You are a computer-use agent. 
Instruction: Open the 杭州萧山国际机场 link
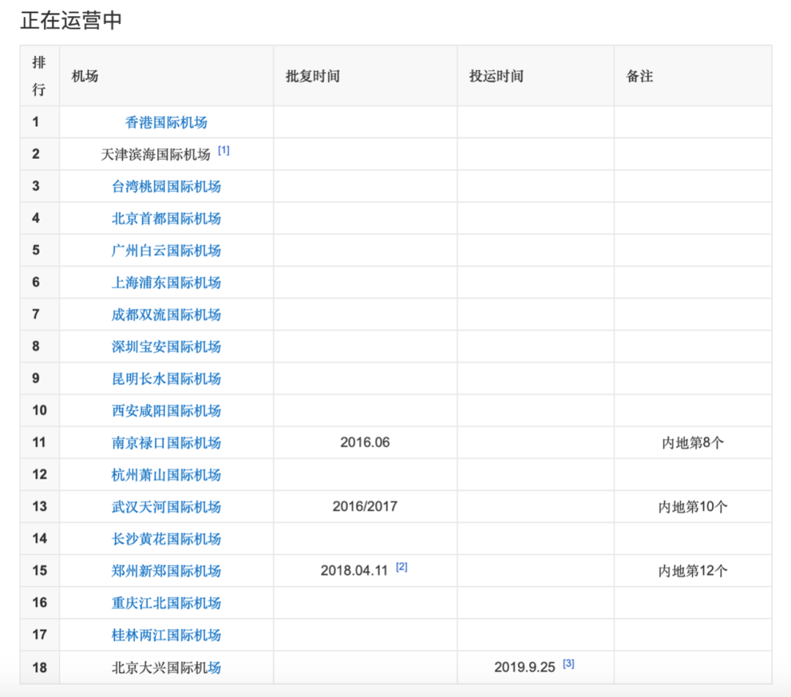point(166,474)
